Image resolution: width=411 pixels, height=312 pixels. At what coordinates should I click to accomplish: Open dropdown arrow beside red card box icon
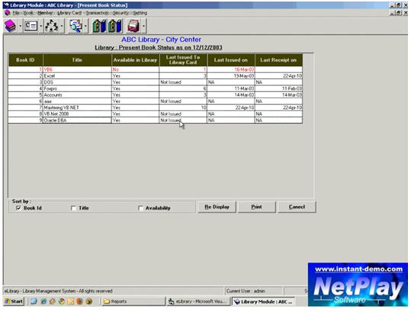(143, 26)
